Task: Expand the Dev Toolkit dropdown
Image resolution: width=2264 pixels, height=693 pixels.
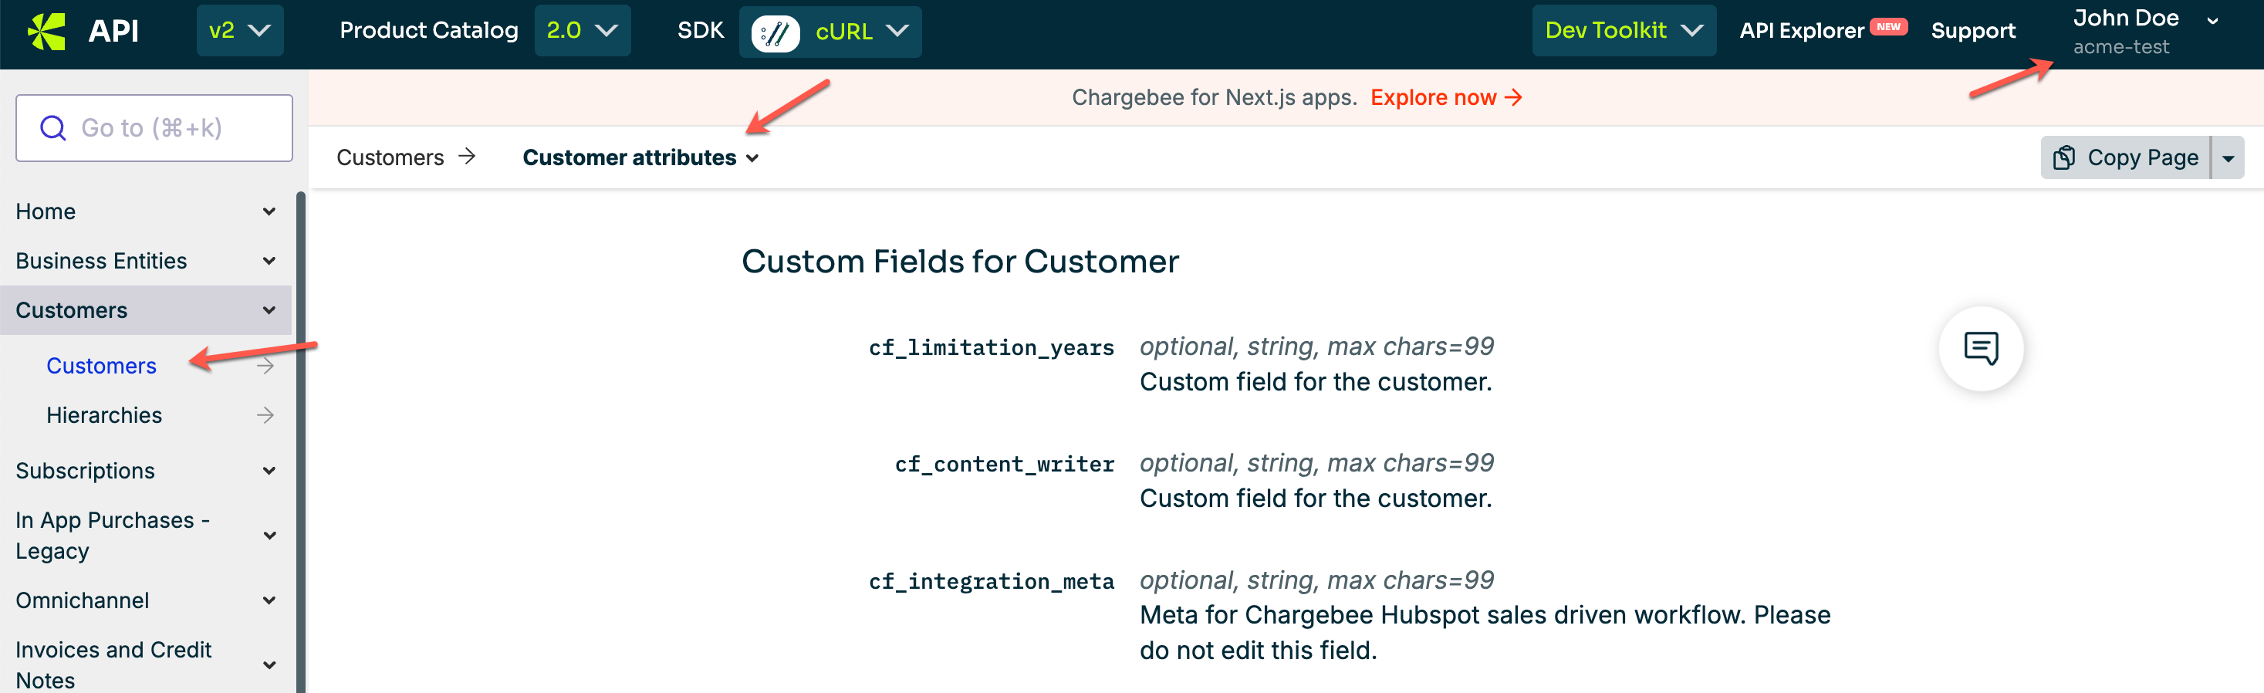Action: (x=1623, y=31)
